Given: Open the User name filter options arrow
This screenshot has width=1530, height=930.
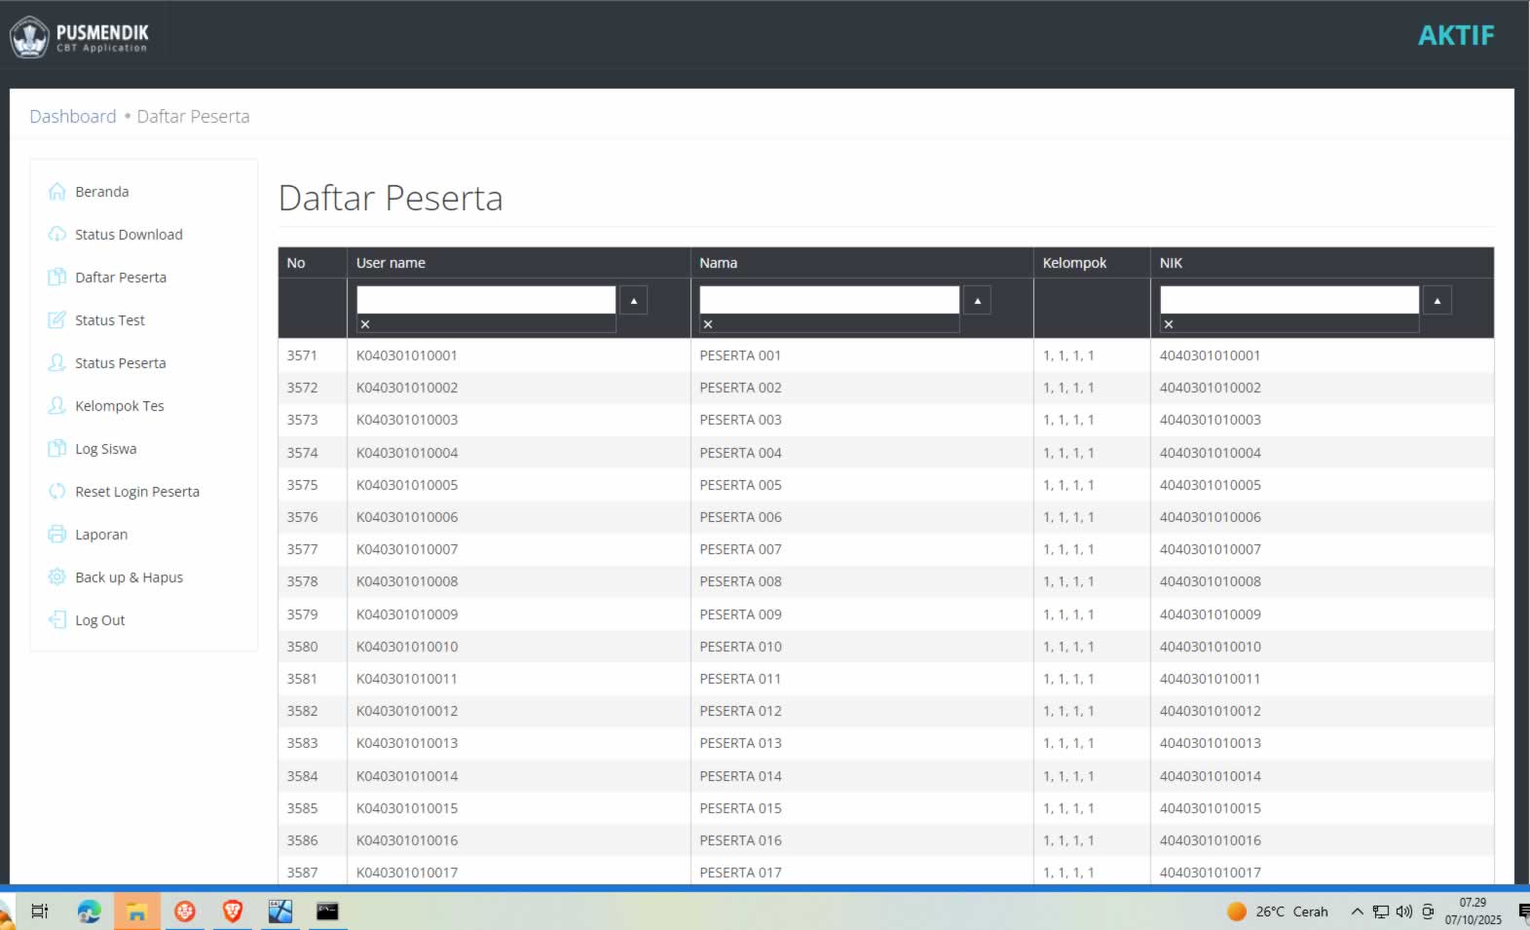Looking at the screenshot, I should 634,301.
